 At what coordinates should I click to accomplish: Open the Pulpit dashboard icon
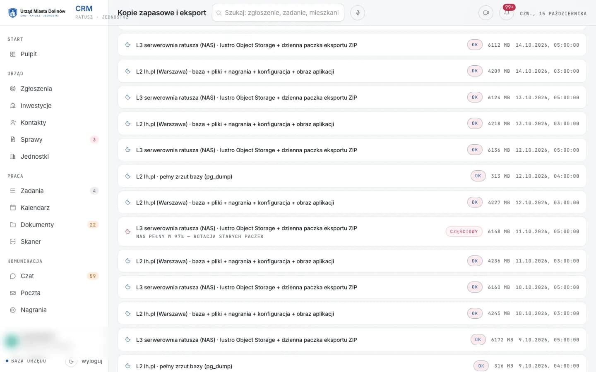click(x=13, y=54)
